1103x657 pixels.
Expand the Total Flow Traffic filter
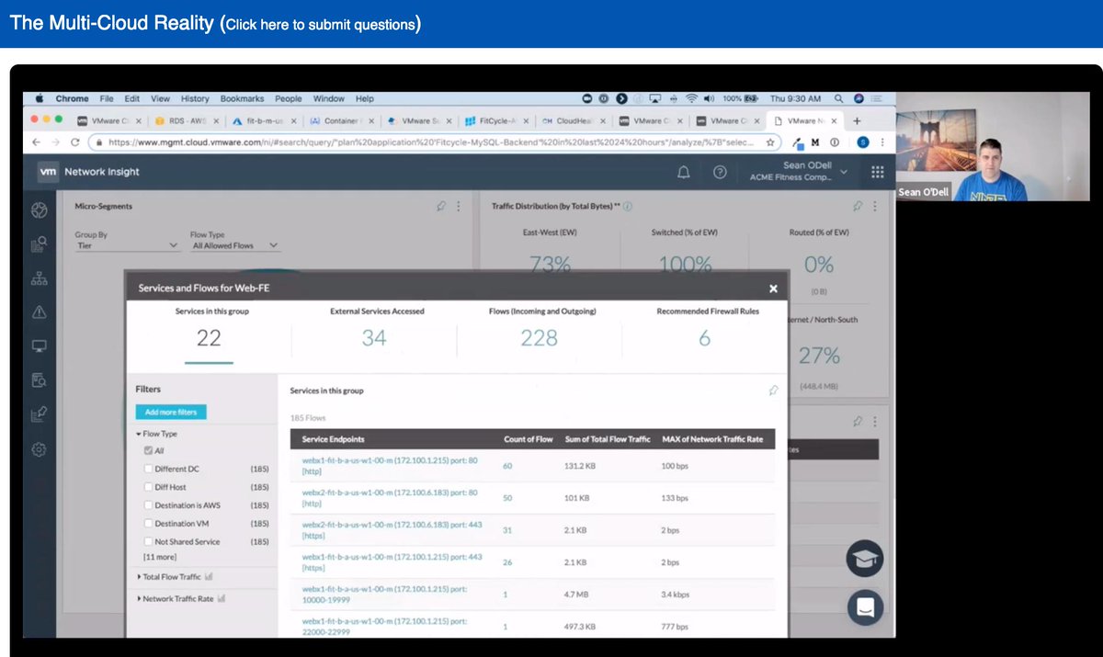pos(169,577)
